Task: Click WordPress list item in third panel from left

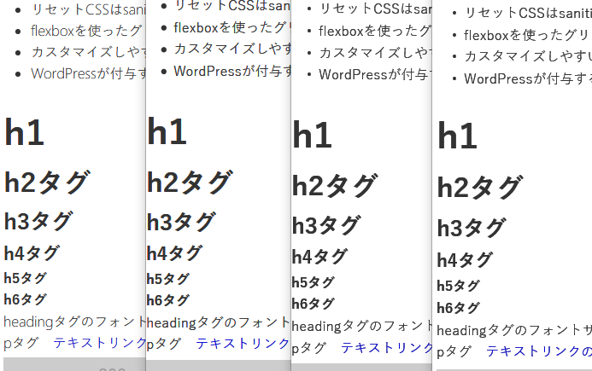Action: click(375, 75)
